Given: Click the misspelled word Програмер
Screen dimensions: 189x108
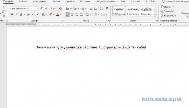Looking at the screenshot, I should pyautogui.click(x=108, y=47).
